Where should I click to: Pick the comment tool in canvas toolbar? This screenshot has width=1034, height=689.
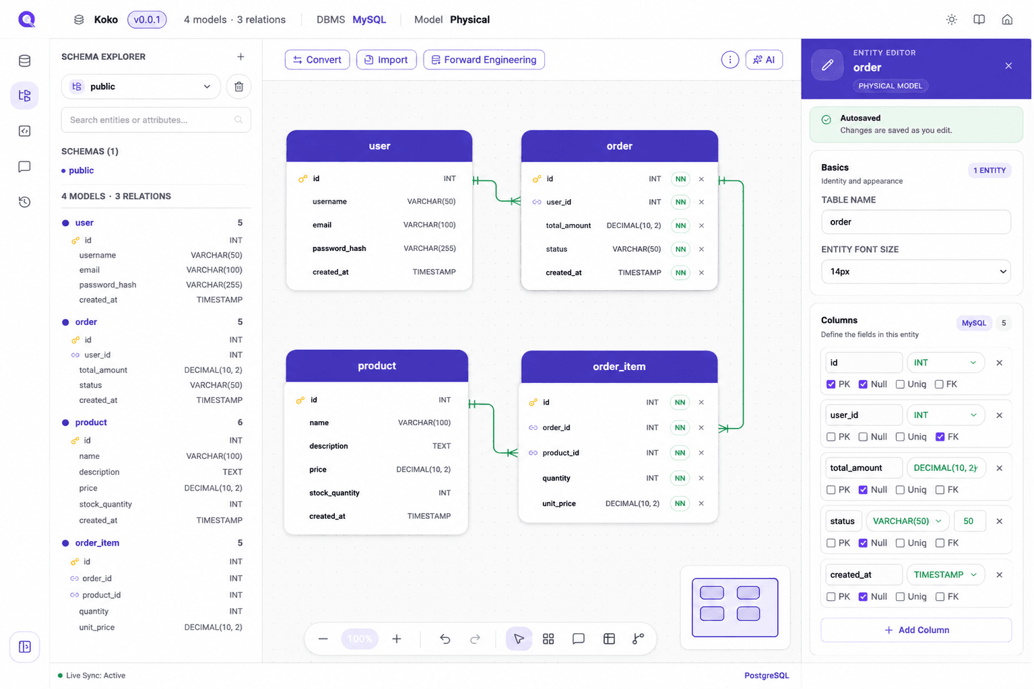pyautogui.click(x=579, y=639)
